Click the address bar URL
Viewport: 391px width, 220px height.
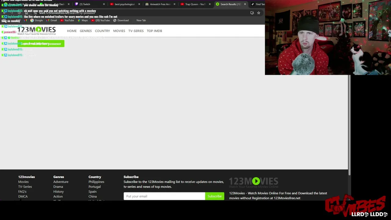(x=67, y=13)
